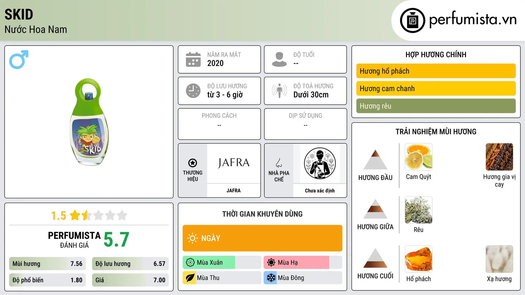The image size is (525, 295).
Task: Click the green 5.7 Perfumista score
Action: [116, 240]
